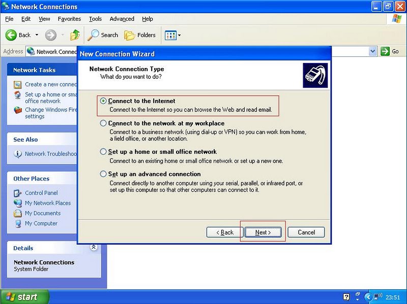The image size is (407, 304).
Task: Click the Network Connections System Folder text
Action: coord(44,265)
